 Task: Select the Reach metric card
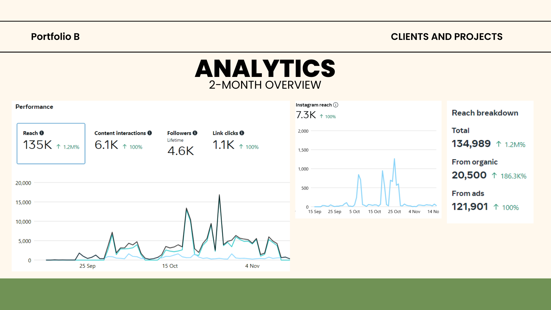click(51, 144)
